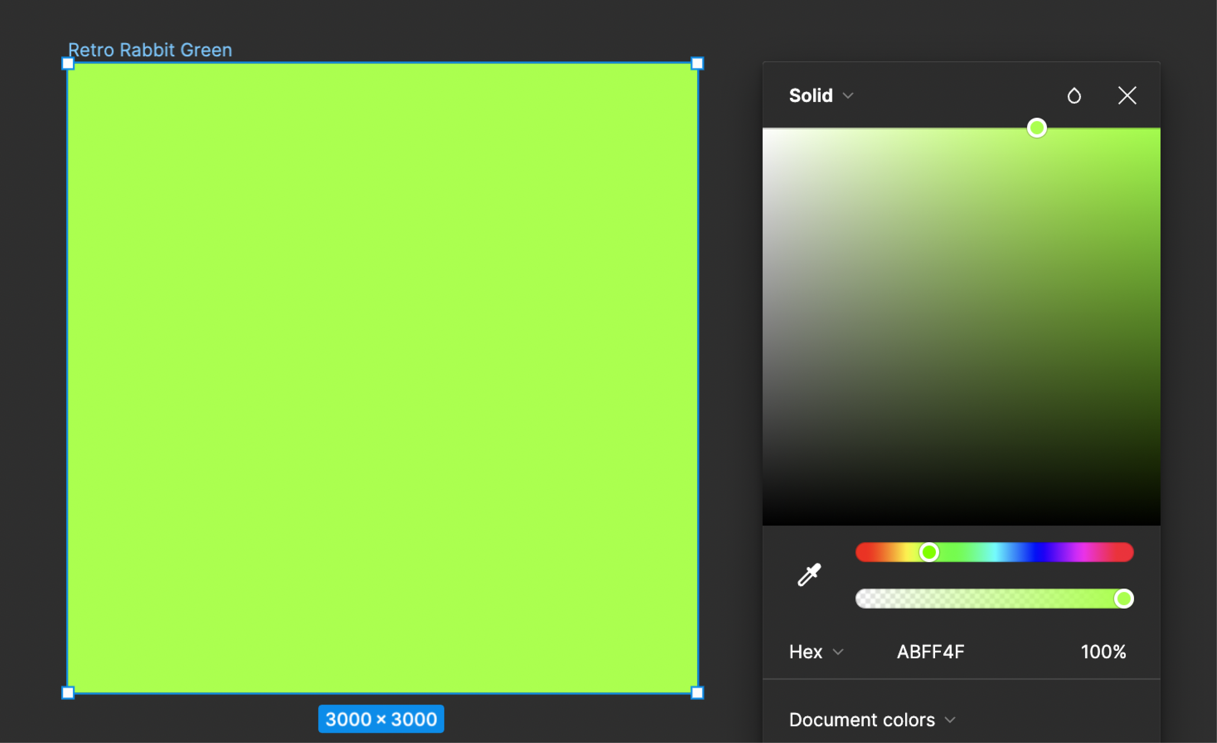Pick a color with the eyedropper tool
The image size is (1217, 743).
tap(809, 575)
